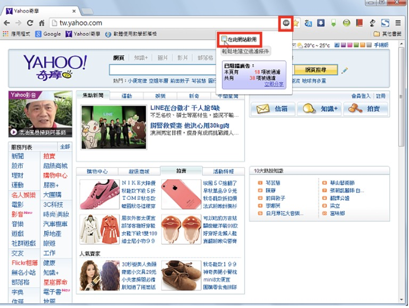Select the pink theme color swatch

coord(349,45)
